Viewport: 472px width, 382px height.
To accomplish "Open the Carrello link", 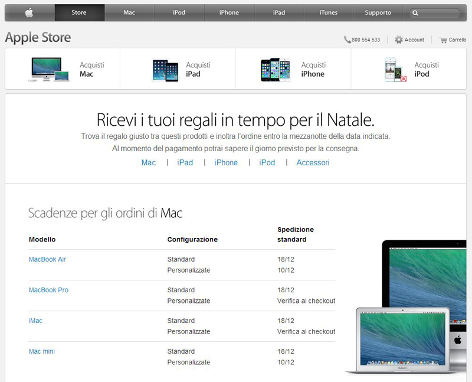I will [457, 40].
